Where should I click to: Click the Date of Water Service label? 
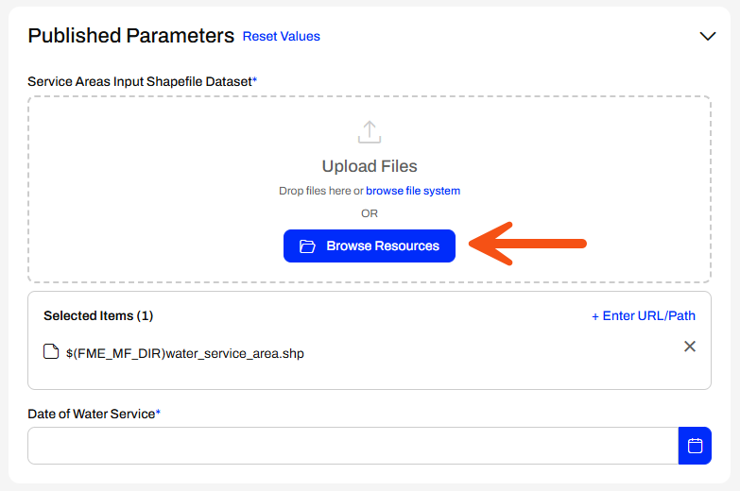pyautogui.click(x=94, y=414)
